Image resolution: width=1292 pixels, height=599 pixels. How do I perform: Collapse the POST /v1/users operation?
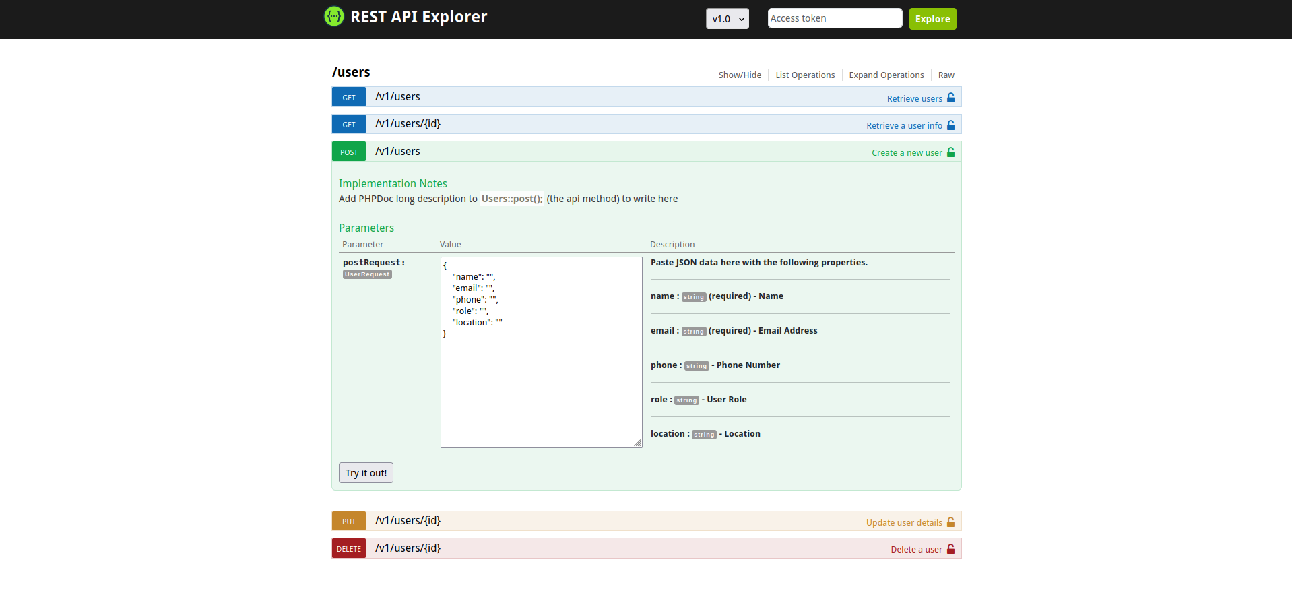point(397,152)
